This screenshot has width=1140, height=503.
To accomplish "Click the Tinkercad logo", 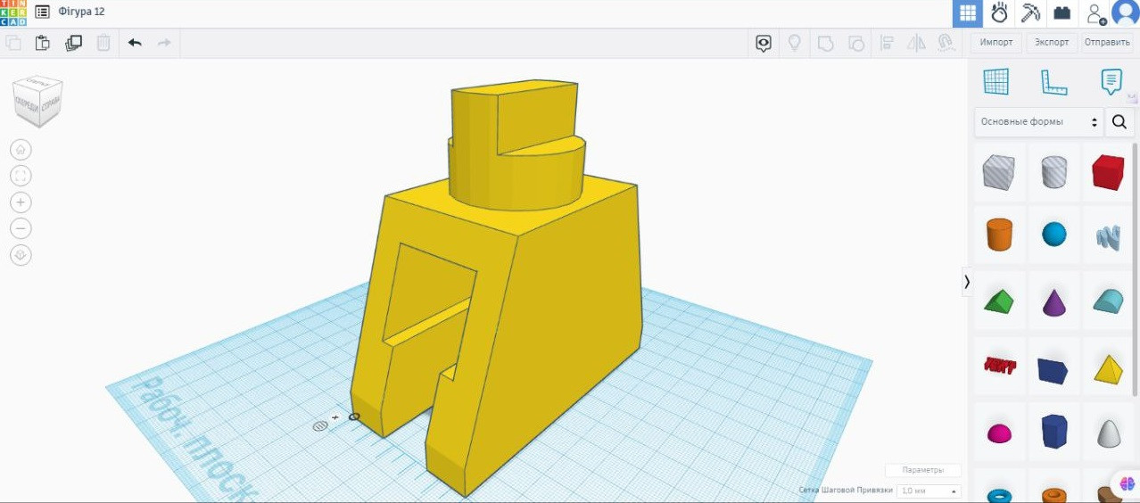I will click(x=13, y=12).
